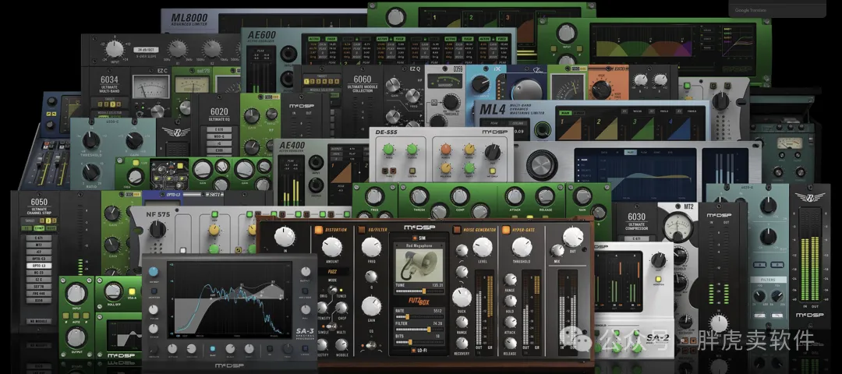This screenshot has height=374, width=842.
Task: Click the FutzBox MIX knob
Action: [x=558, y=250]
